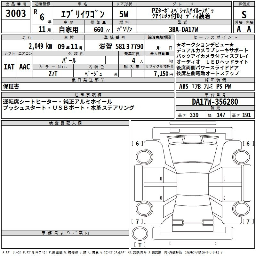Select the 純正装備 header
This screenshot has height=256, width=256.
tap(215, 80)
